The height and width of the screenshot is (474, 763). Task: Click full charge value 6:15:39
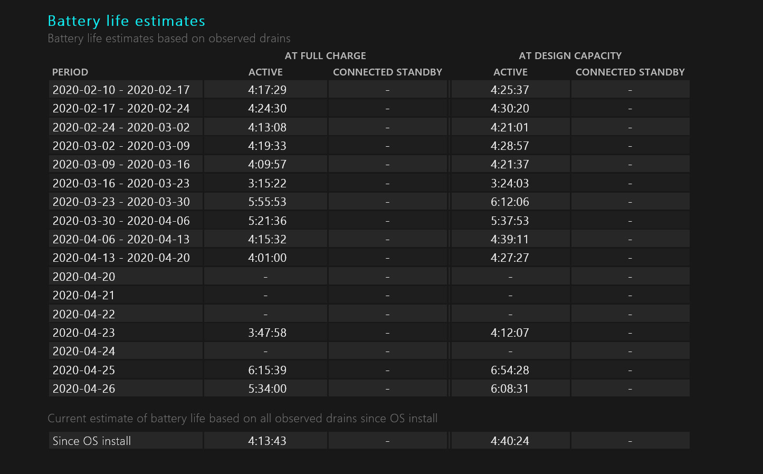267,370
